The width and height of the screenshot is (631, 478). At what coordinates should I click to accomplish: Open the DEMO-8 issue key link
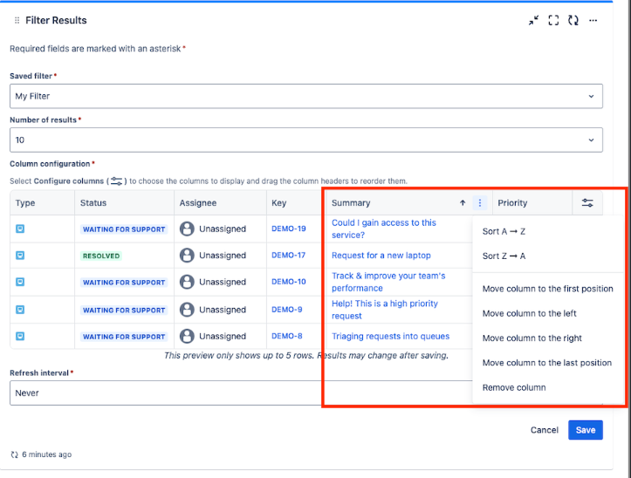tap(287, 336)
